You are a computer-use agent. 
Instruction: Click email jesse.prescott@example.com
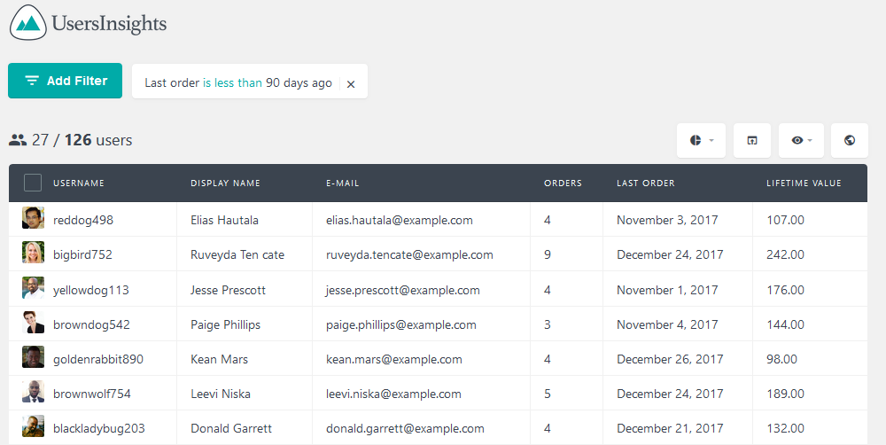coord(403,290)
